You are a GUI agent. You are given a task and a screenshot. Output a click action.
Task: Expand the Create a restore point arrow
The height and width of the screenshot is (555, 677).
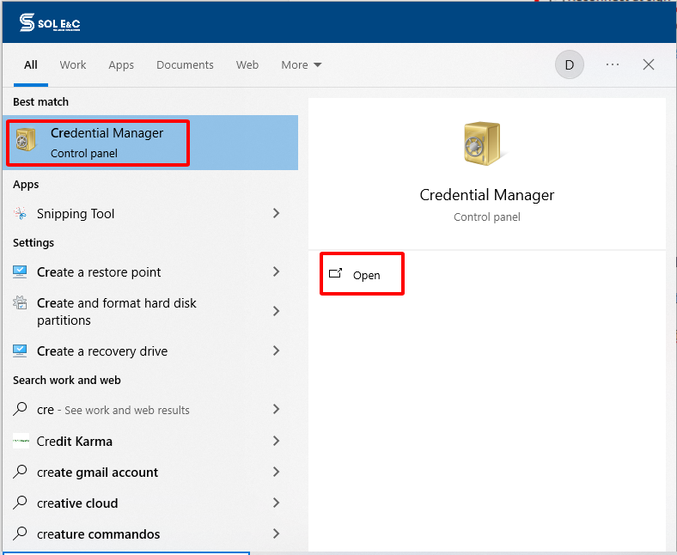[276, 272]
